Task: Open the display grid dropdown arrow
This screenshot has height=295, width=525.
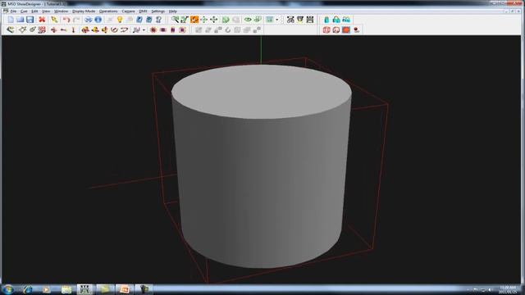Action: point(277,20)
